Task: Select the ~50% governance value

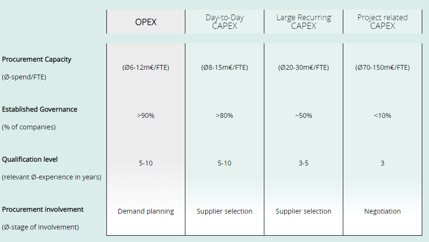Action: tap(303, 115)
